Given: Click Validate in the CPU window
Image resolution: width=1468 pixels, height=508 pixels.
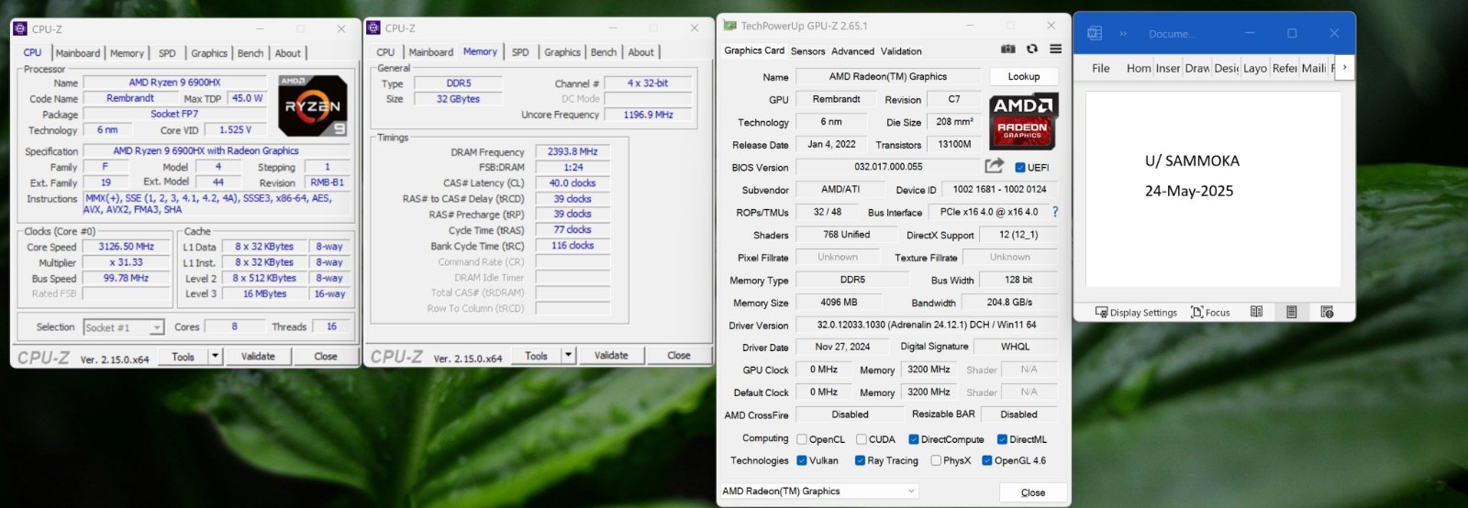Looking at the screenshot, I should click(258, 356).
